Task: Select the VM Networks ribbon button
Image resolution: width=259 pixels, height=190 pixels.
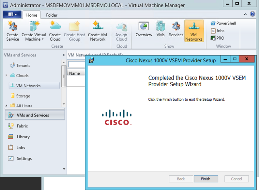Action: [194, 31]
